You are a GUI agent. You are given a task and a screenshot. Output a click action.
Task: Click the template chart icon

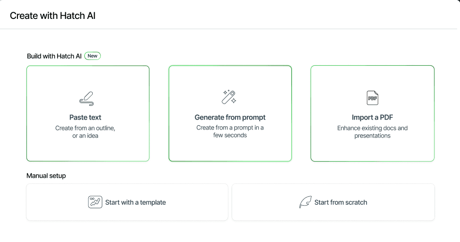point(95,202)
